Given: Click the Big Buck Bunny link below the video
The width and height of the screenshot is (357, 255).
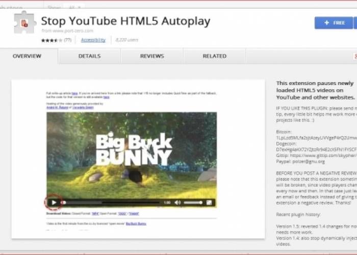Looking at the screenshot, I should pos(136,224).
